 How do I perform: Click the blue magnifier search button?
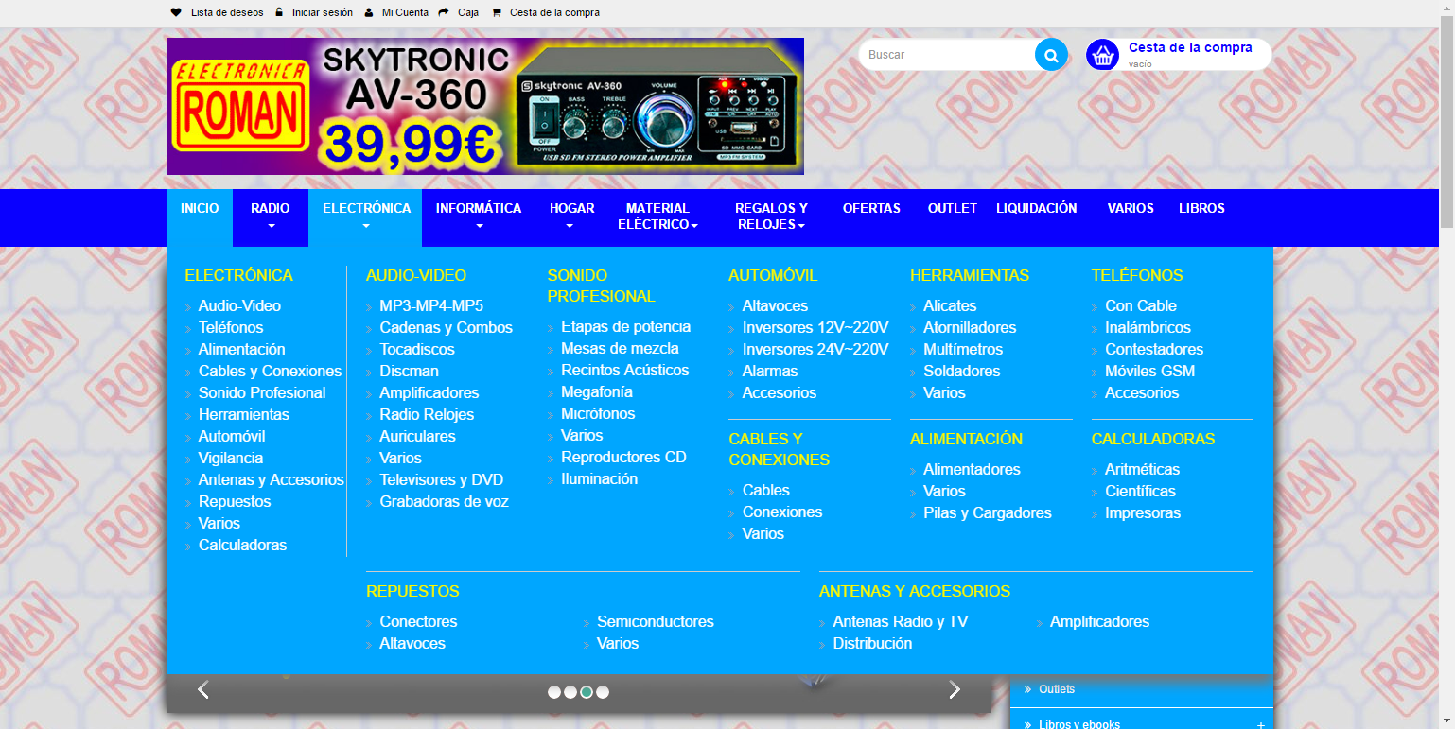(1051, 55)
